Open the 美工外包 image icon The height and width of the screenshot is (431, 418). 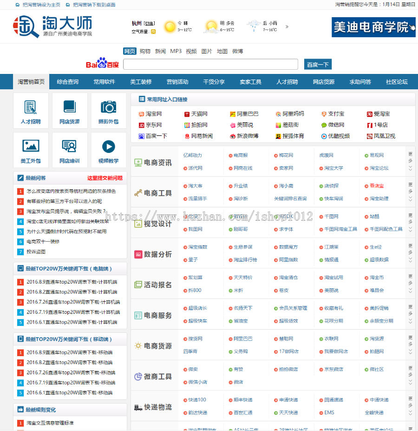(31, 150)
